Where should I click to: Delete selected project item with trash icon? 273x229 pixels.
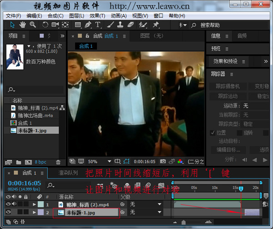coord(58,162)
